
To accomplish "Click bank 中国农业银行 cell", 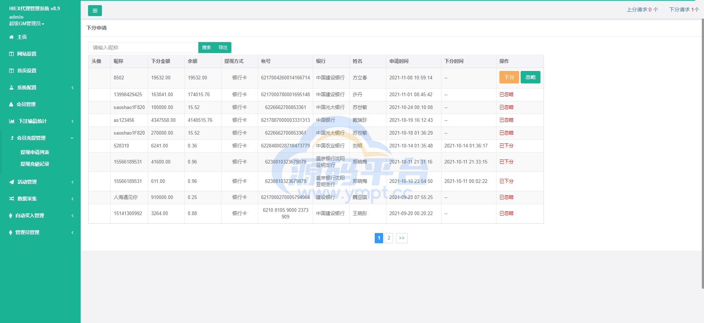I will (330, 146).
